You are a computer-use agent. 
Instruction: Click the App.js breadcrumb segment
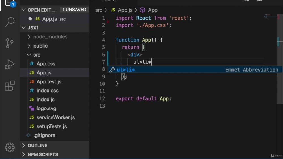125,10
